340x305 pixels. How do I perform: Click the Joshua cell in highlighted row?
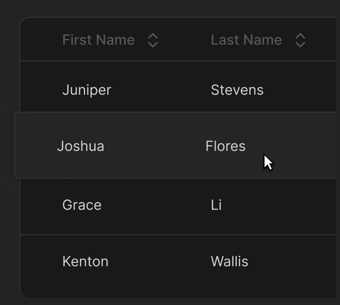point(81,146)
